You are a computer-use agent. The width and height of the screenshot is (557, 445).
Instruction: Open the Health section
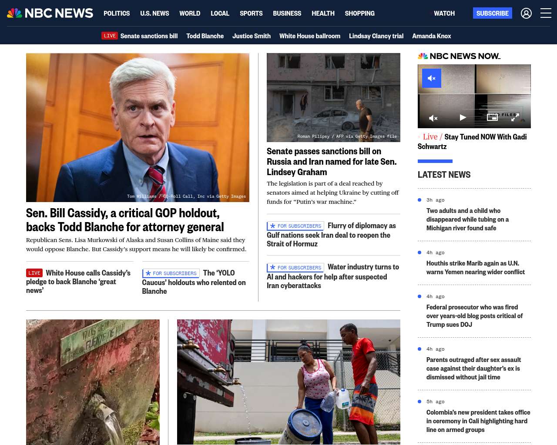[x=323, y=13]
